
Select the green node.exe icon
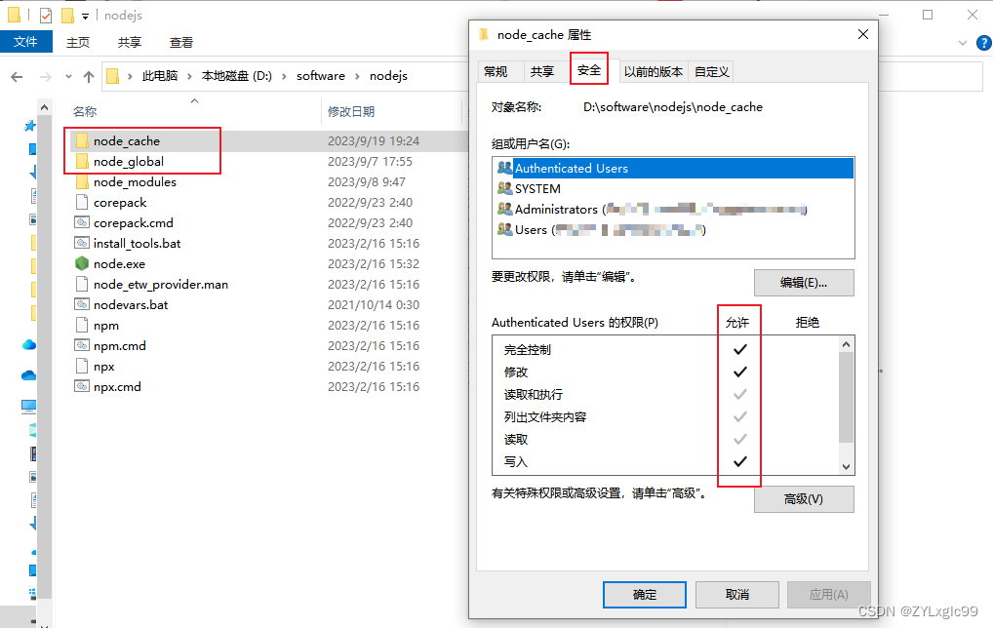82,263
